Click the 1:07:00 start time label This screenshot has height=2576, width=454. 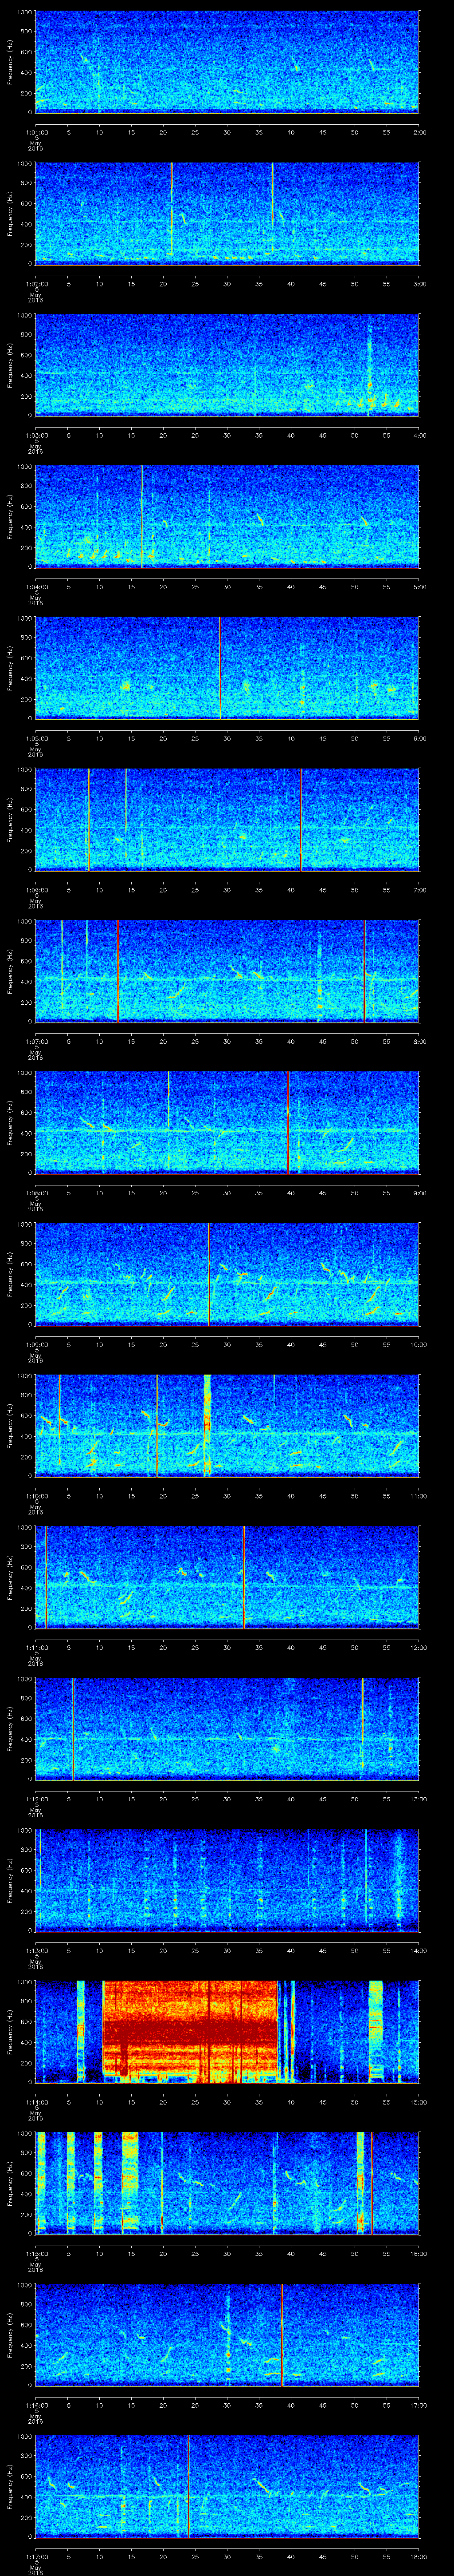36,1041
